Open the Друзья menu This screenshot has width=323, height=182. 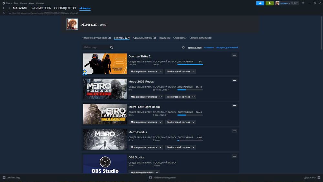[x=23, y=3]
